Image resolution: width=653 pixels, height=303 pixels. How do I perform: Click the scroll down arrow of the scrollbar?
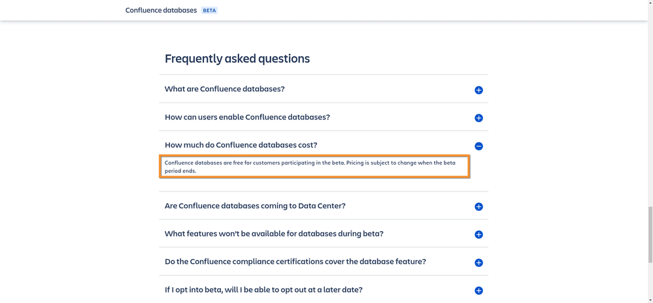click(x=650, y=300)
